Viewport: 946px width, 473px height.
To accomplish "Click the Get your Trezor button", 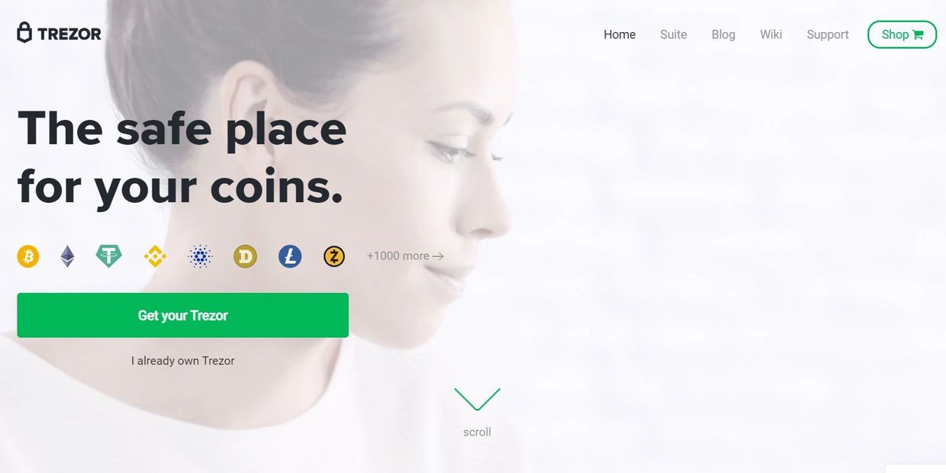I will [183, 315].
